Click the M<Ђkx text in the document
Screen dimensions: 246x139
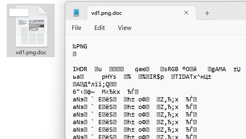tap(111, 92)
